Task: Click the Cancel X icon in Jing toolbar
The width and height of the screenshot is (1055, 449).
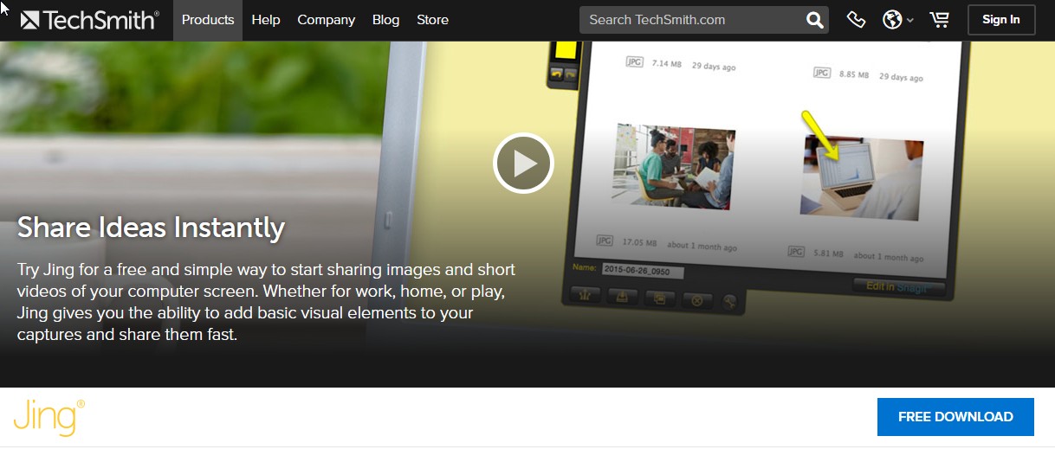Action: [697, 301]
